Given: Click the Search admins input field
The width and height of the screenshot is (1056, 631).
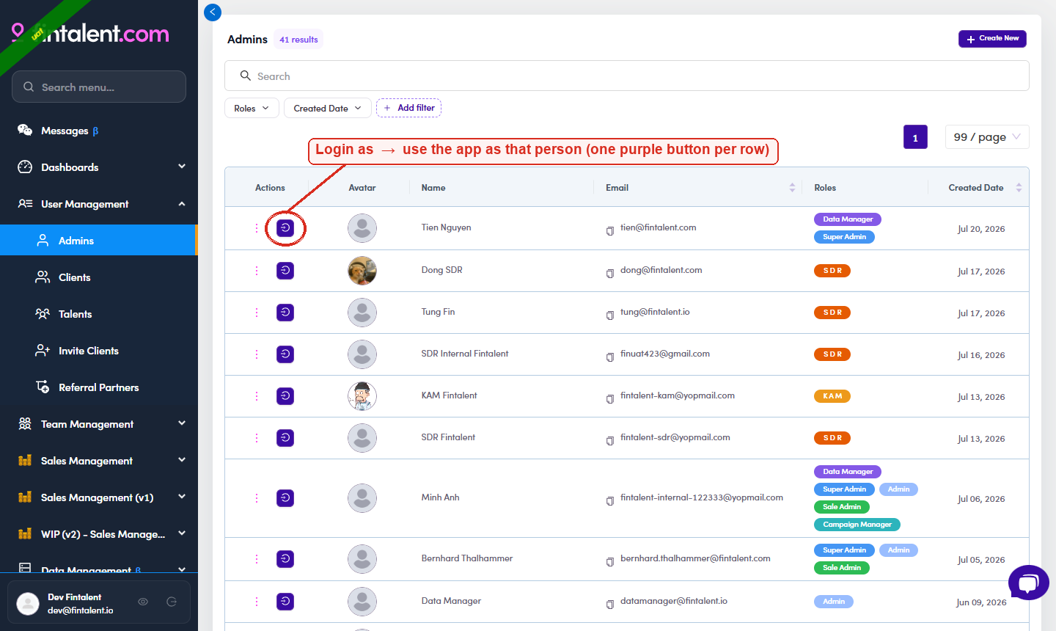Looking at the screenshot, I should tap(627, 76).
